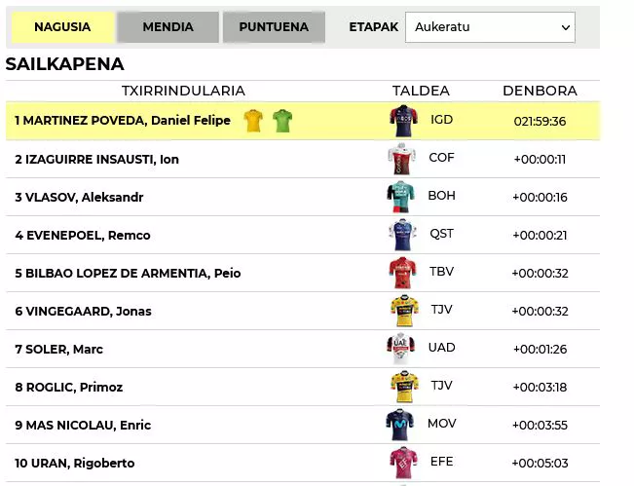Click rider VINGEGAARD, Jonas
The width and height of the screenshot is (634, 486).
point(83,312)
